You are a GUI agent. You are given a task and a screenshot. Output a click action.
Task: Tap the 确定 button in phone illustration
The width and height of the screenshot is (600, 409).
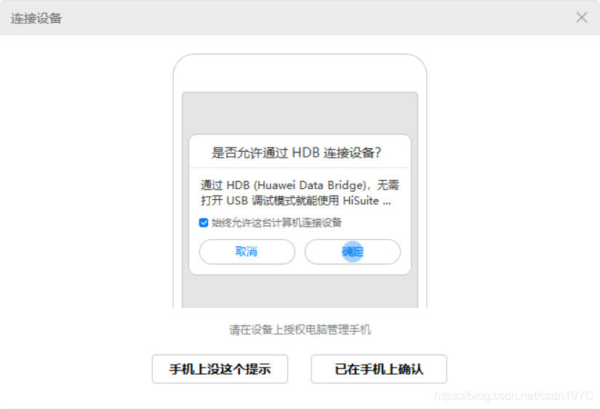[x=353, y=251]
